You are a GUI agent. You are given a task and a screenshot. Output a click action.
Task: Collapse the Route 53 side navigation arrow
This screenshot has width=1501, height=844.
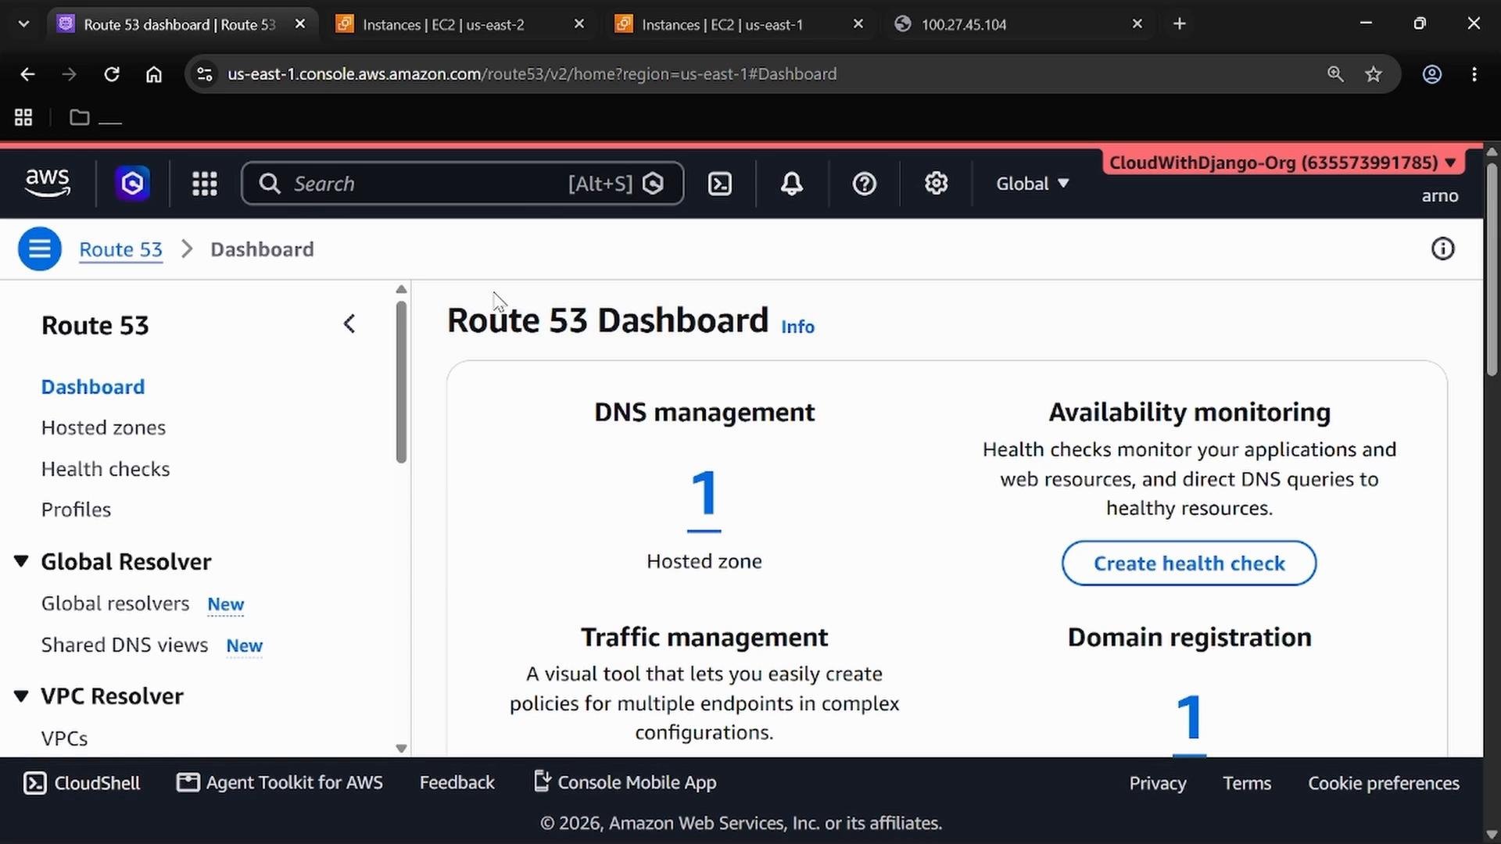349,324
